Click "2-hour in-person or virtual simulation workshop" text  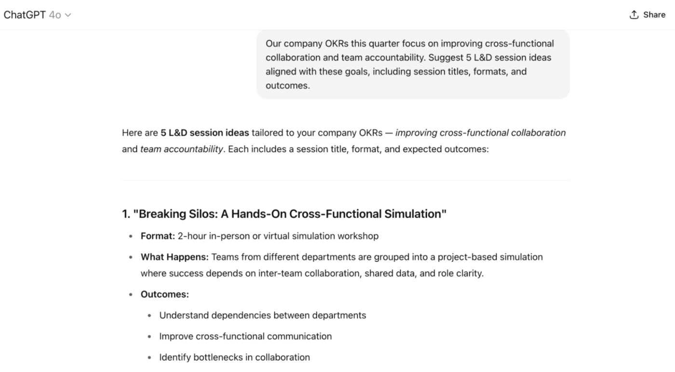[278, 236]
